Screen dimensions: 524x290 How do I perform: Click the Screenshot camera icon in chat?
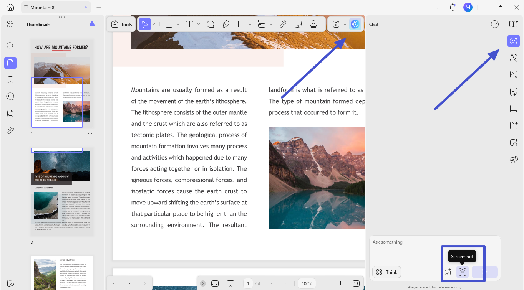[x=463, y=272]
